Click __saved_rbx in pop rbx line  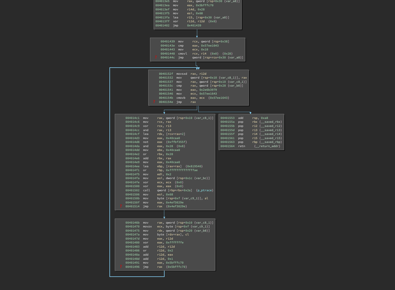coord(271,122)
